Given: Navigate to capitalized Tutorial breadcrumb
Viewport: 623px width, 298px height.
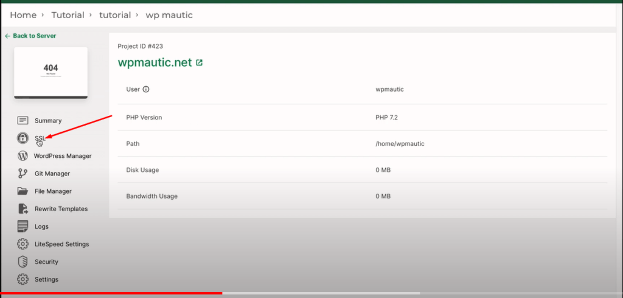Looking at the screenshot, I should click(x=68, y=15).
